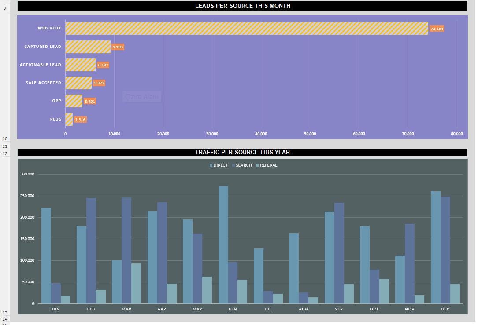Click the LEADS PER SOURCE THIS MONTH title
The width and height of the screenshot is (478, 325).
(242, 6)
